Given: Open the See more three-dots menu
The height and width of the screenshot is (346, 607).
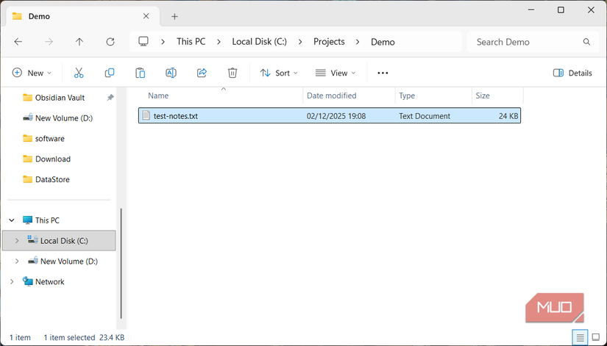Looking at the screenshot, I should 383,73.
